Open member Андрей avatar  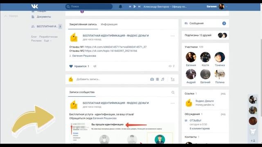(191, 74)
